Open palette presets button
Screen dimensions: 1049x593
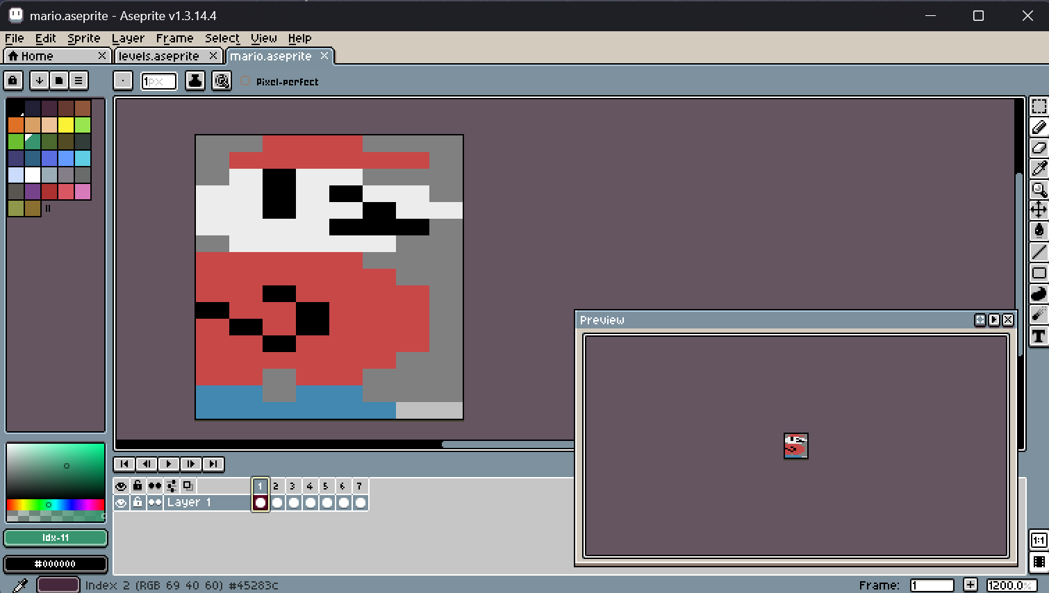click(x=59, y=81)
